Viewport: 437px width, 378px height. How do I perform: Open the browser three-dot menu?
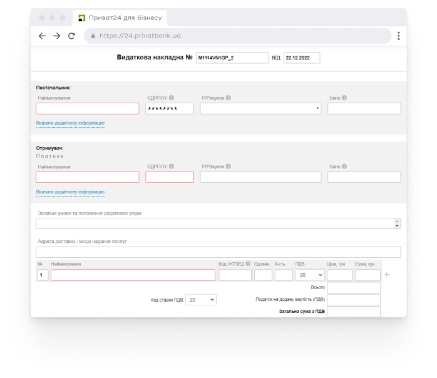[398, 36]
